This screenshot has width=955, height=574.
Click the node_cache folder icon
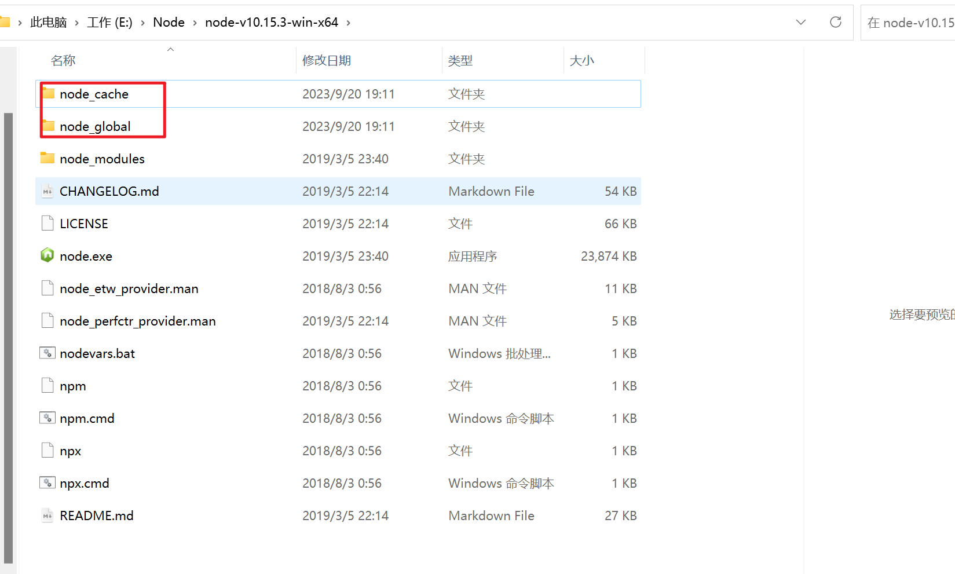point(48,93)
